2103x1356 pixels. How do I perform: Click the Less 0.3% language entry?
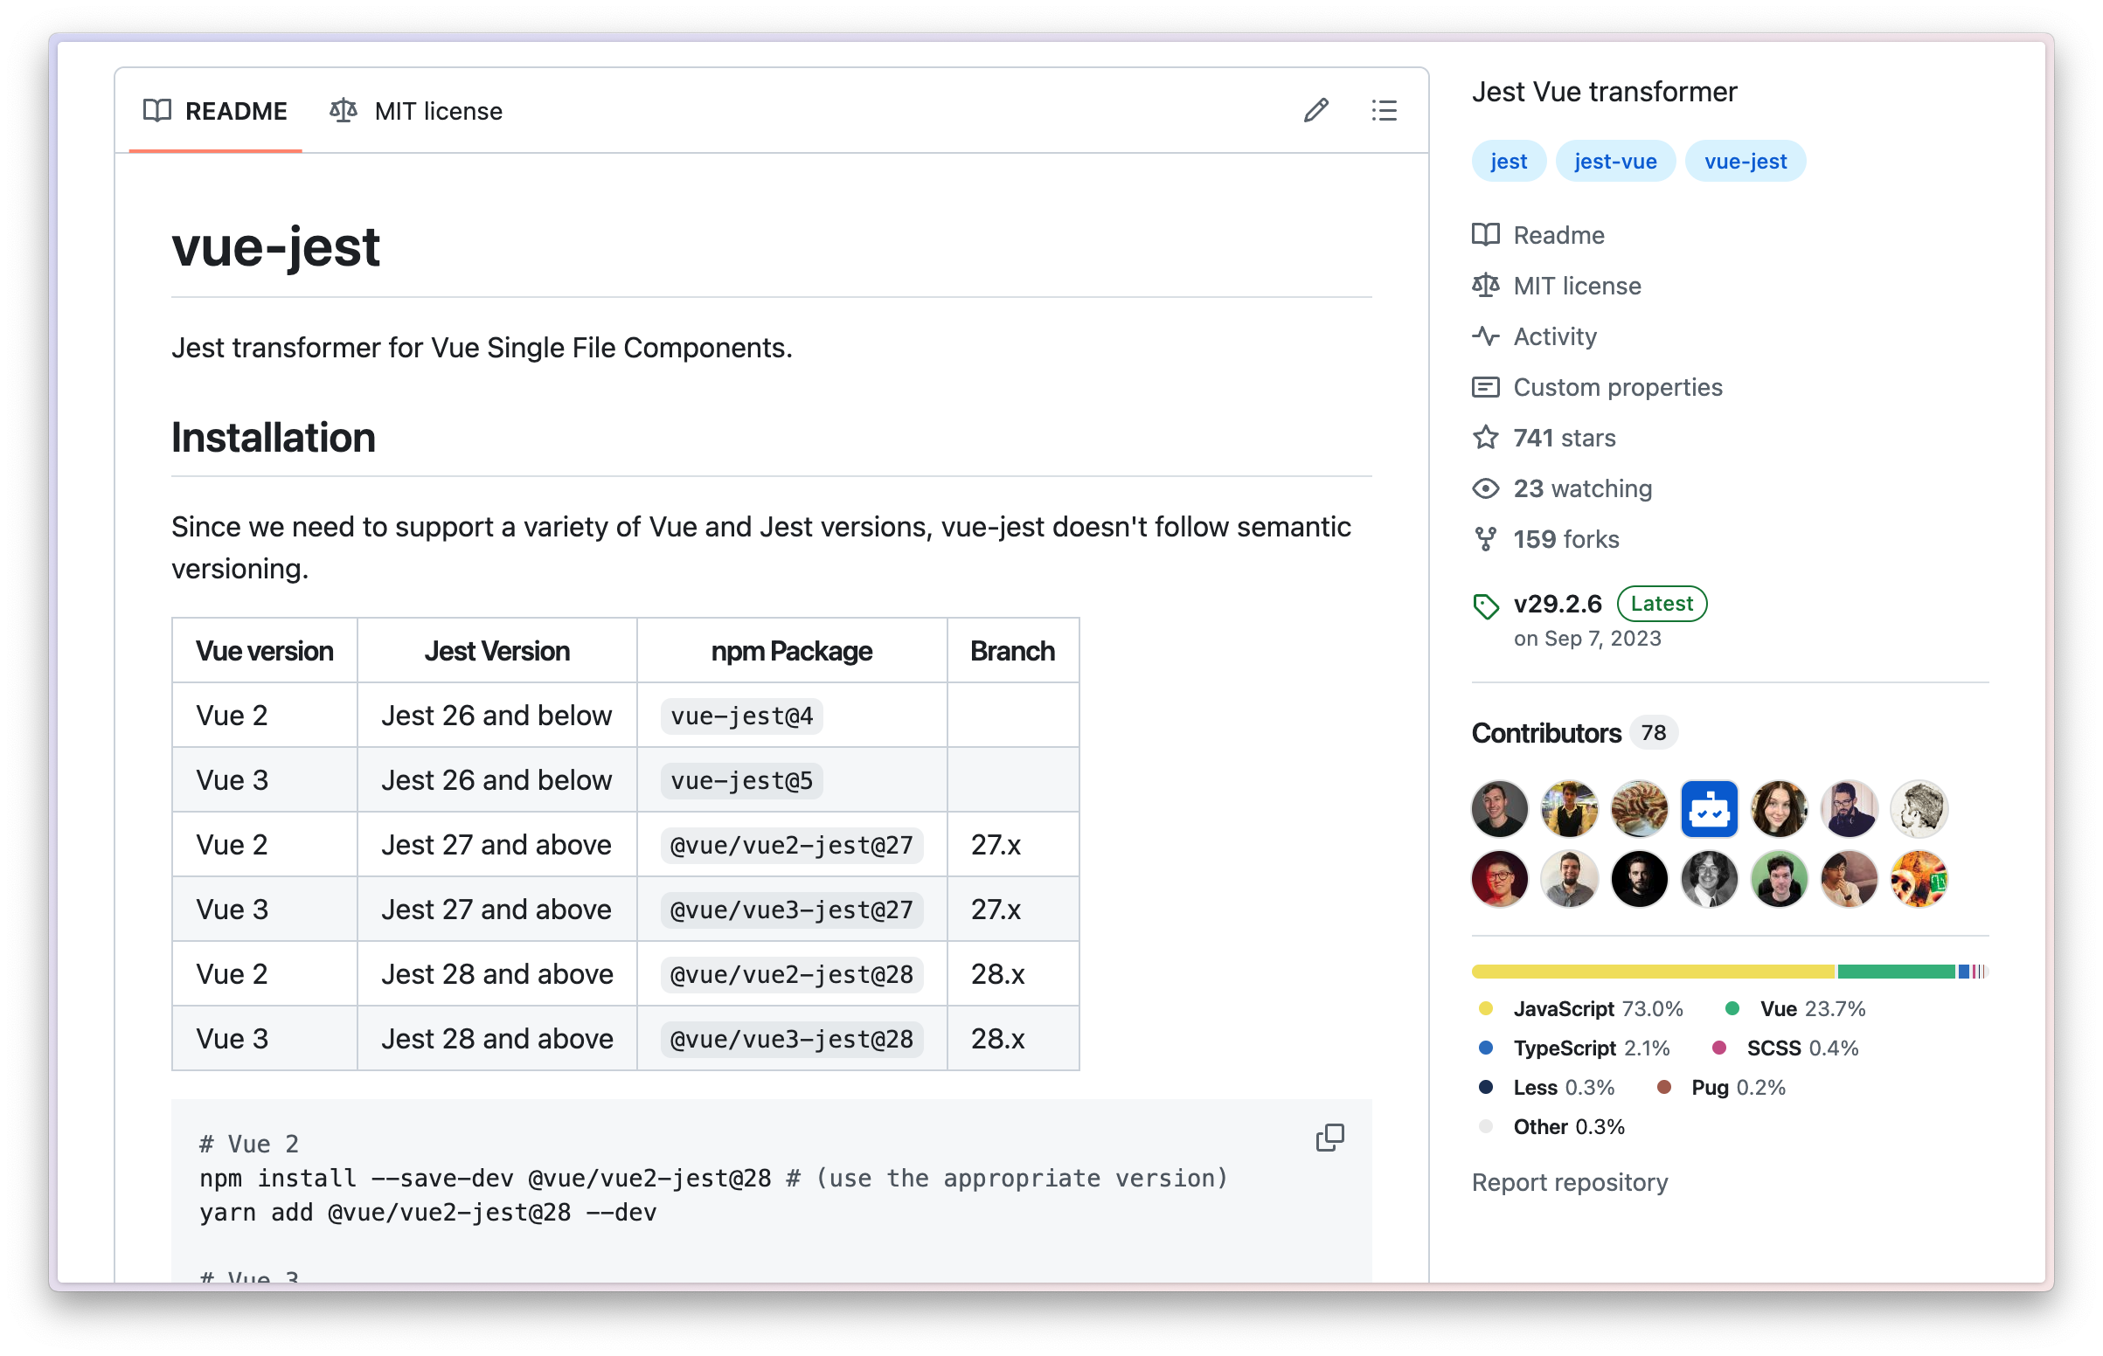[x=1545, y=1088]
